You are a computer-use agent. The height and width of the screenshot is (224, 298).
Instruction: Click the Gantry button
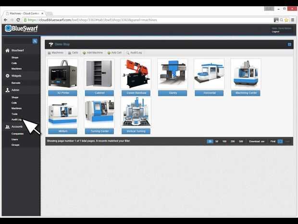click(173, 93)
